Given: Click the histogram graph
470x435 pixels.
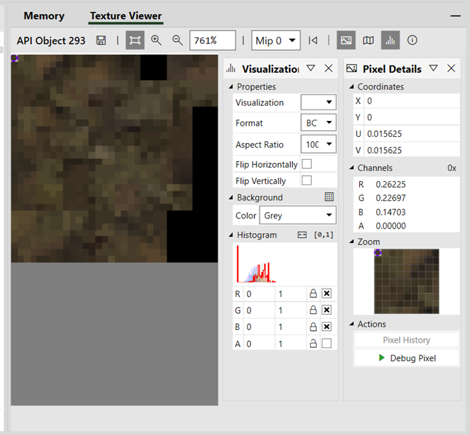Looking at the screenshot, I should [x=285, y=264].
